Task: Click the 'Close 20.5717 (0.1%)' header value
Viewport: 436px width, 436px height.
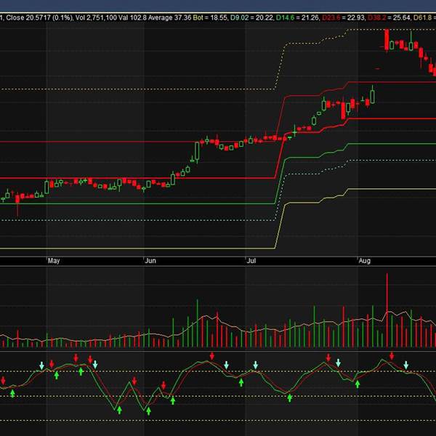Action: [x=39, y=17]
